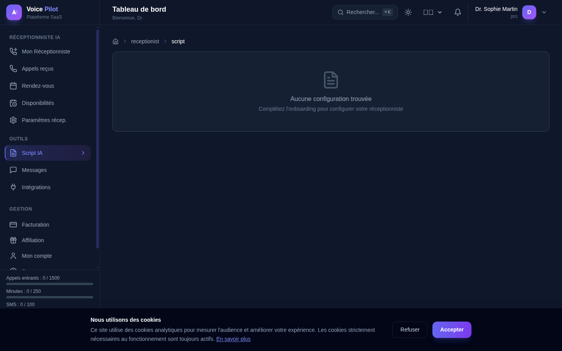Open Messages in sidebar
The height and width of the screenshot is (351, 562).
[x=48, y=170]
